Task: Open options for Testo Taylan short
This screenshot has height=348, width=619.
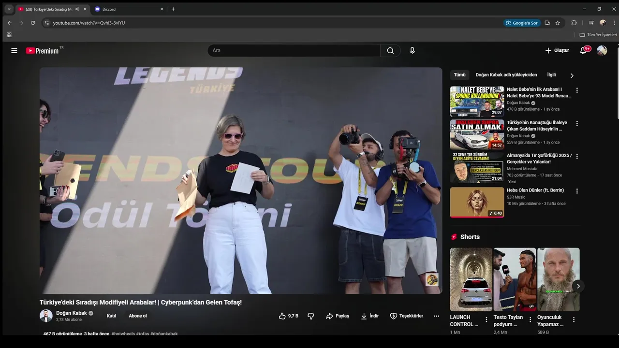Action: 530,319
